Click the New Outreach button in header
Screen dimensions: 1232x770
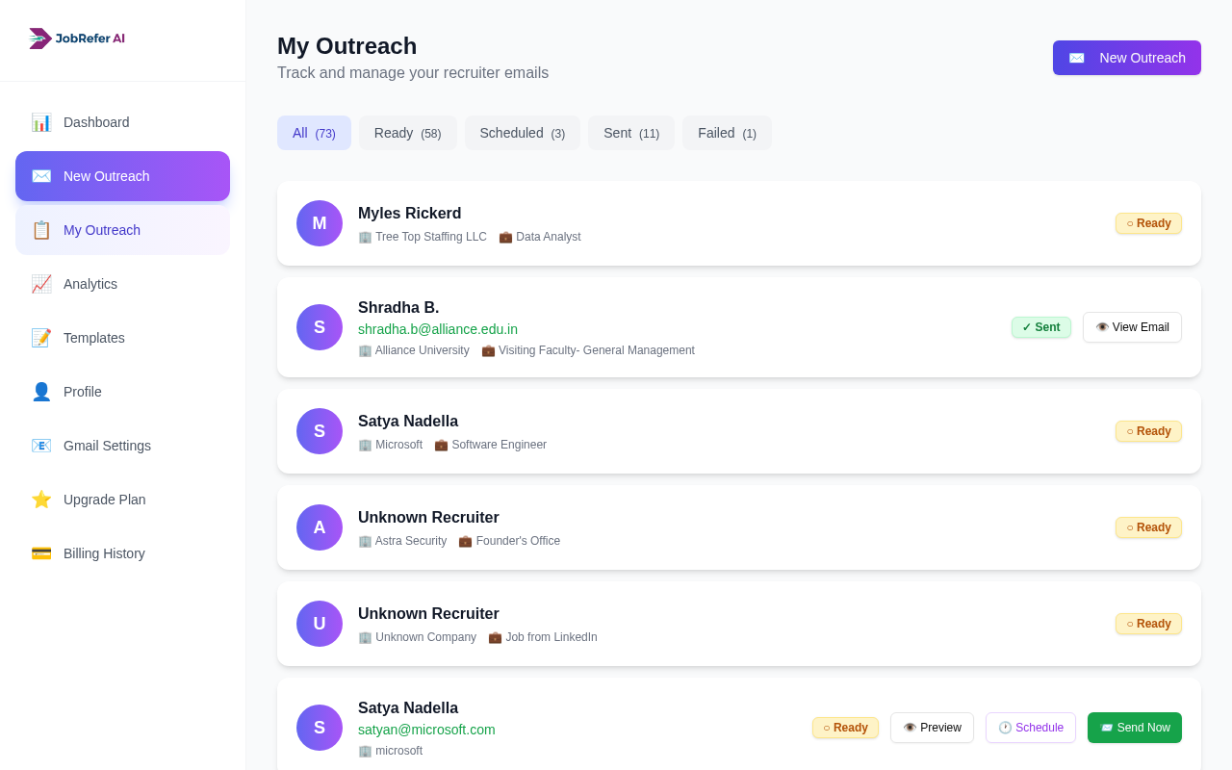pos(1127,58)
